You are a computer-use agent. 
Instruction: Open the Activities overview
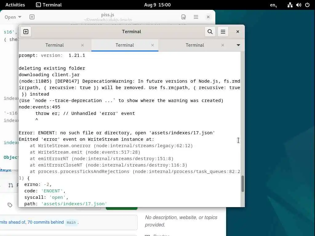click(15, 5)
